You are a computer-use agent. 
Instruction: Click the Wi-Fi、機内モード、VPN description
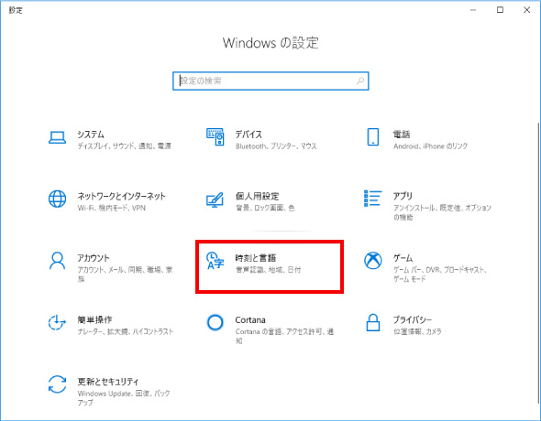click(x=112, y=208)
